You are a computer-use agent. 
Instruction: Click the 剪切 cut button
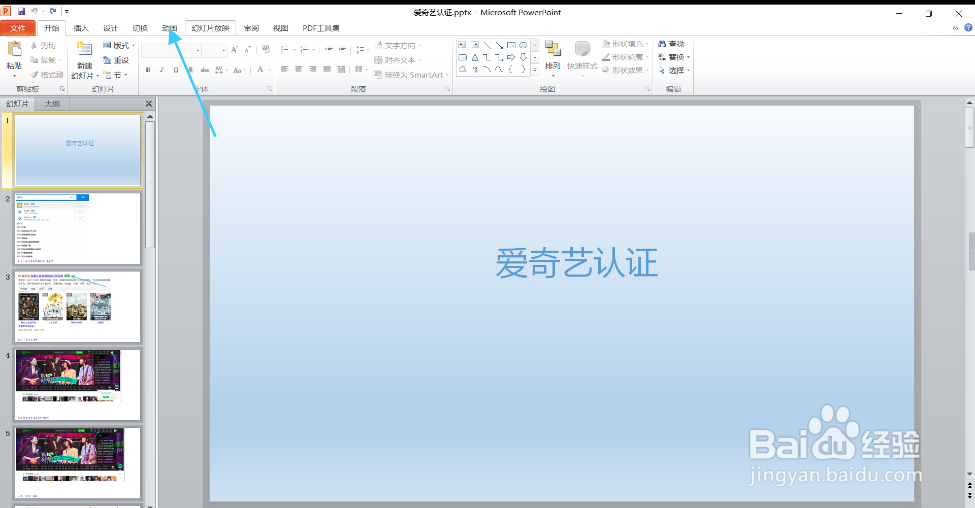coord(43,46)
